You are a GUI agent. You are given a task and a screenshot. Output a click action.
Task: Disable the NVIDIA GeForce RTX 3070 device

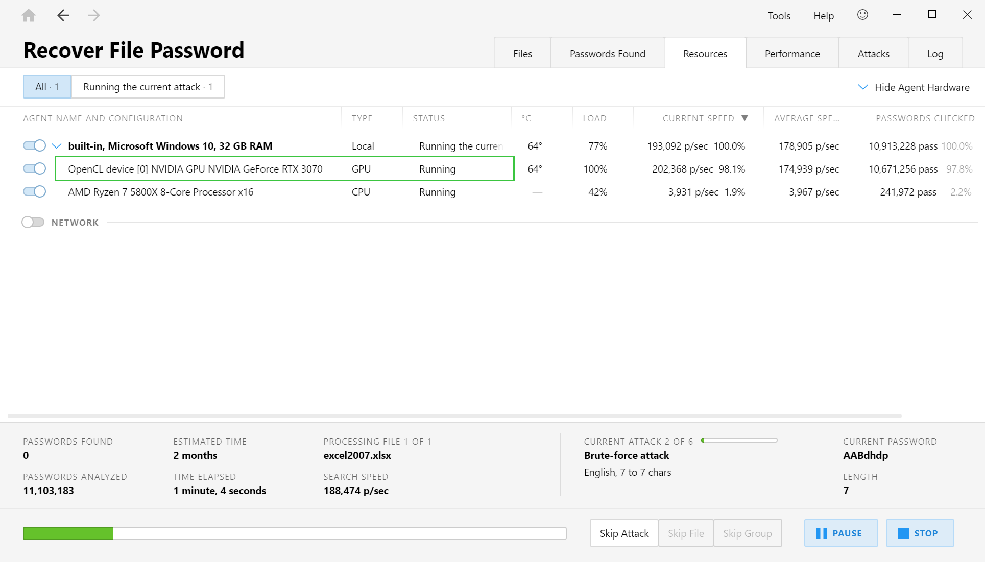tap(34, 169)
